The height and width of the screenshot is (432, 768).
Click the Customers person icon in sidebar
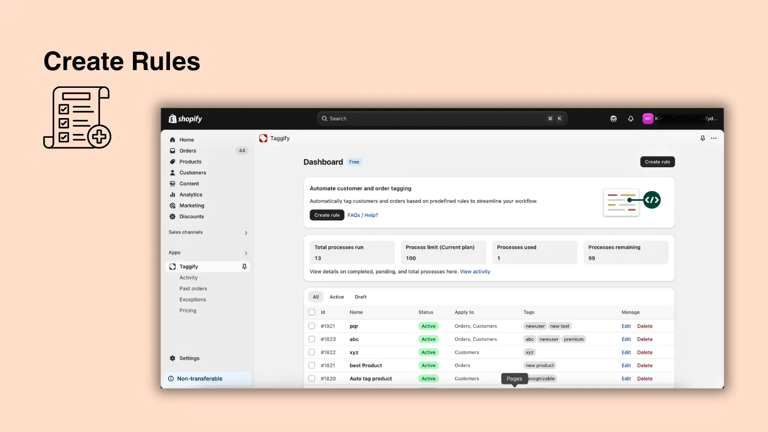[x=172, y=173]
